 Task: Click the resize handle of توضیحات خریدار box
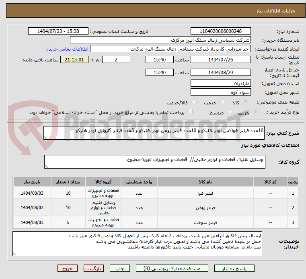tap(14, 254)
